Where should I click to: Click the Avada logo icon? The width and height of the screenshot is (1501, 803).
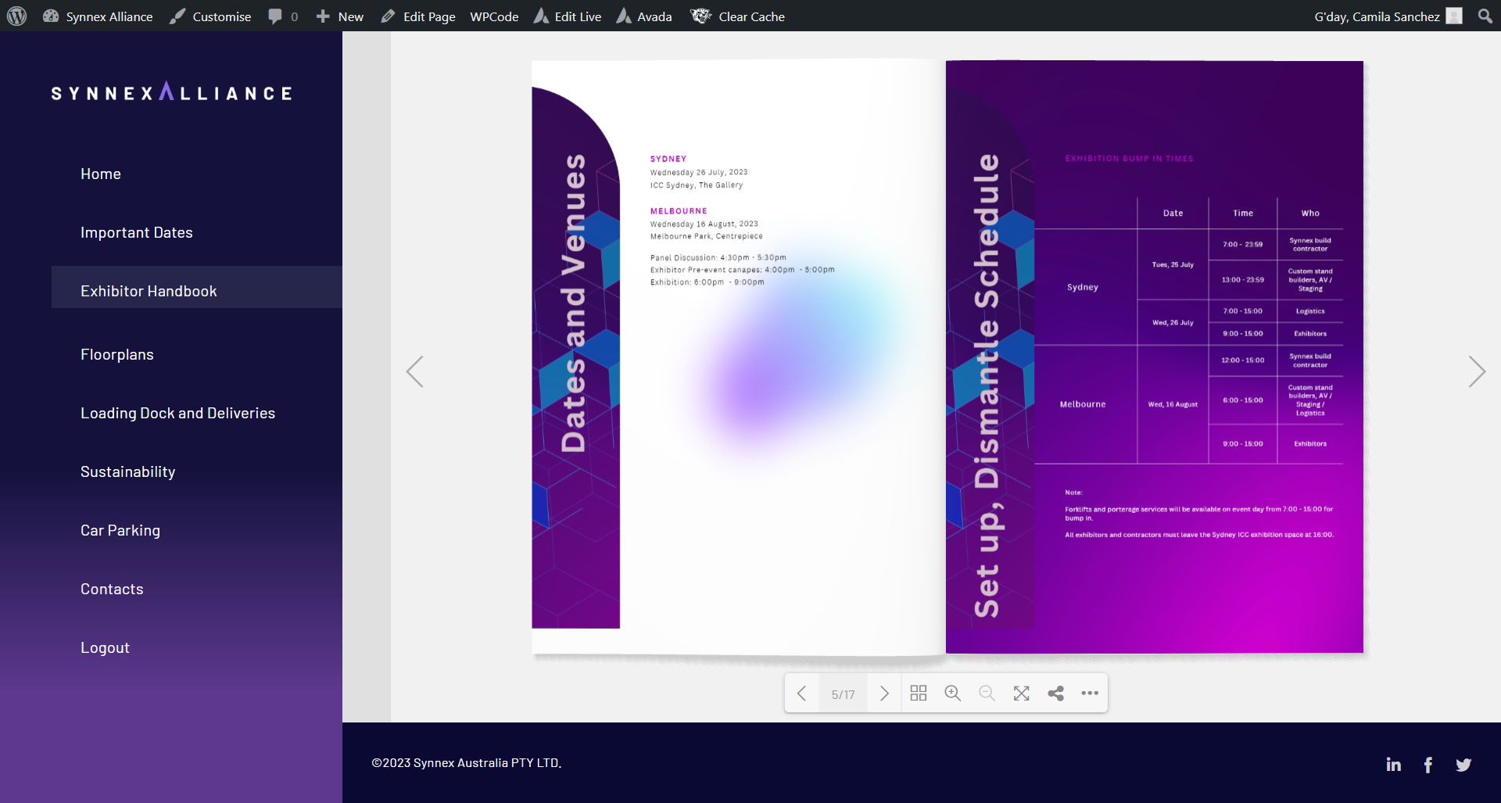click(624, 16)
